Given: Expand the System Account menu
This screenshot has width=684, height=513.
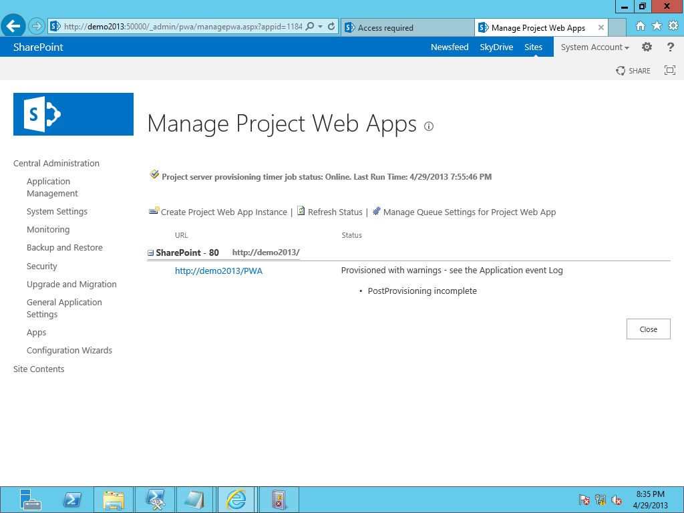Looking at the screenshot, I should pos(594,47).
